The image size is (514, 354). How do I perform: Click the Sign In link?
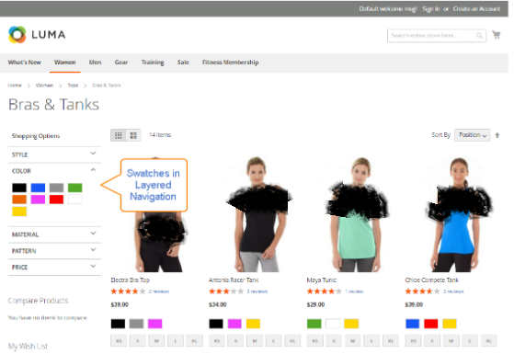point(430,9)
